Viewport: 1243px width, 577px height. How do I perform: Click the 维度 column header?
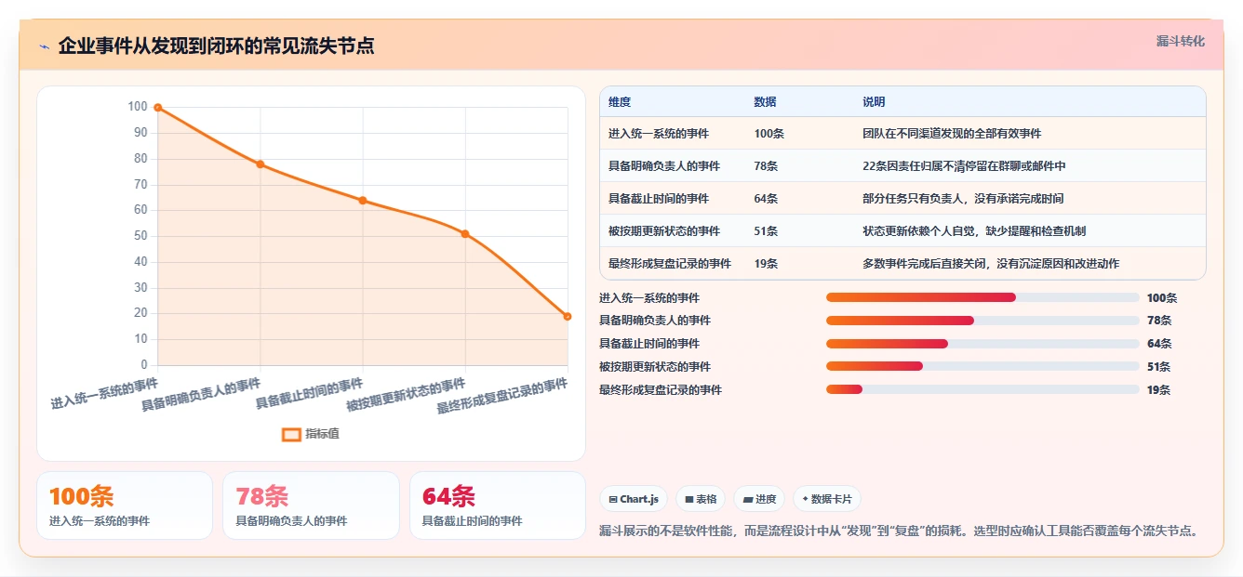(x=620, y=102)
